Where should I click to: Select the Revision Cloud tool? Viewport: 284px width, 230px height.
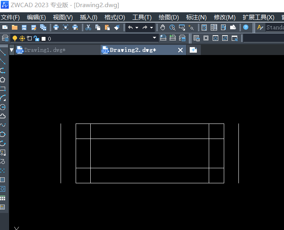(x=3, y=116)
